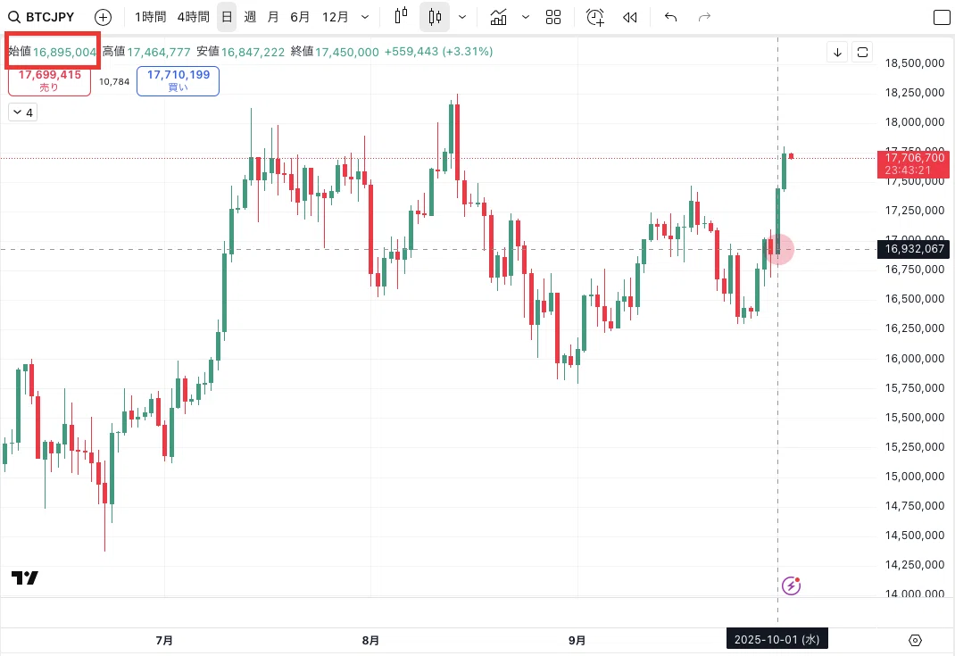The image size is (955, 656).
Task: Click the 14,250,000 price axis label
Action: tap(914, 564)
